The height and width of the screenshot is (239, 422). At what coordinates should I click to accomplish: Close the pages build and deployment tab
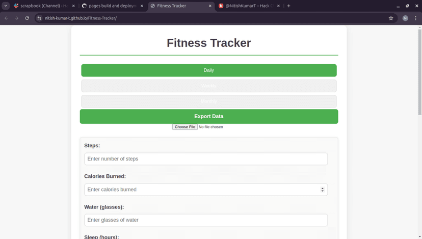click(x=142, y=6)
